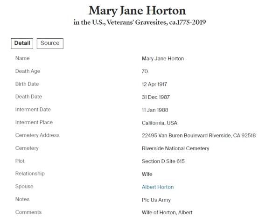Switch to the Detail tab
Screen dimensions: 280x224
tap(22, 43)
